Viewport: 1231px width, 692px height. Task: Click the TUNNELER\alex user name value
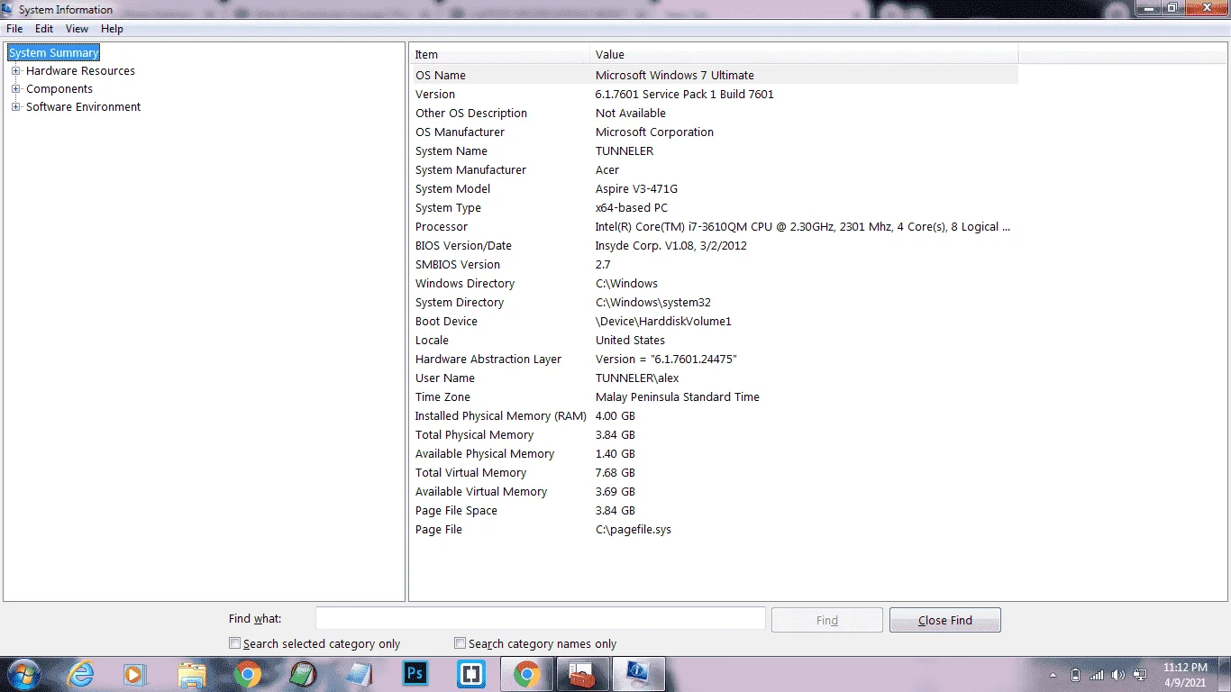pos(637,378)
